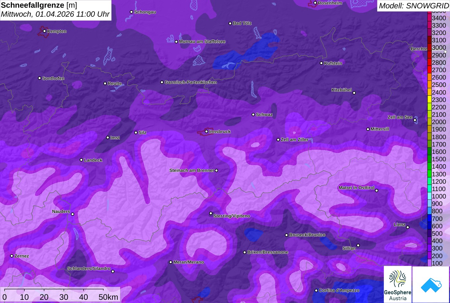Click the date Mittwoch, 01.04.2026 11:00 Uhr
The image size is (450, 303).
[55, 14]
